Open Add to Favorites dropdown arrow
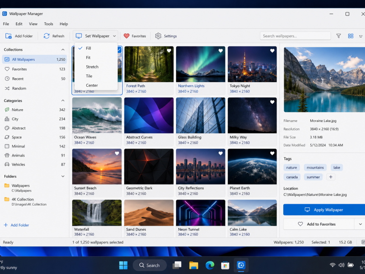365x274 pixels. point(360,224)
